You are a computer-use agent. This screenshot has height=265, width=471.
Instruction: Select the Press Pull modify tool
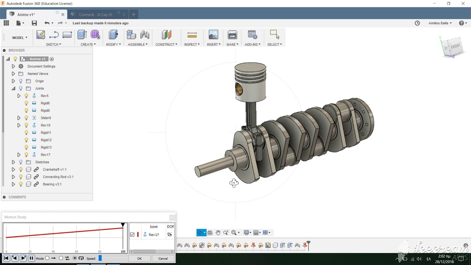click(x=113, y=35)
